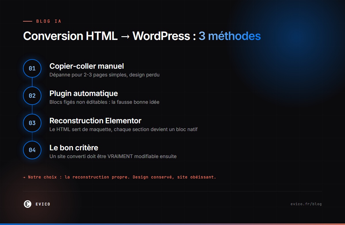Viewport: 345px width, 225px height.
Task: Click the BLOG IA label
Action: pyautogui.click(x=49, y=21)
